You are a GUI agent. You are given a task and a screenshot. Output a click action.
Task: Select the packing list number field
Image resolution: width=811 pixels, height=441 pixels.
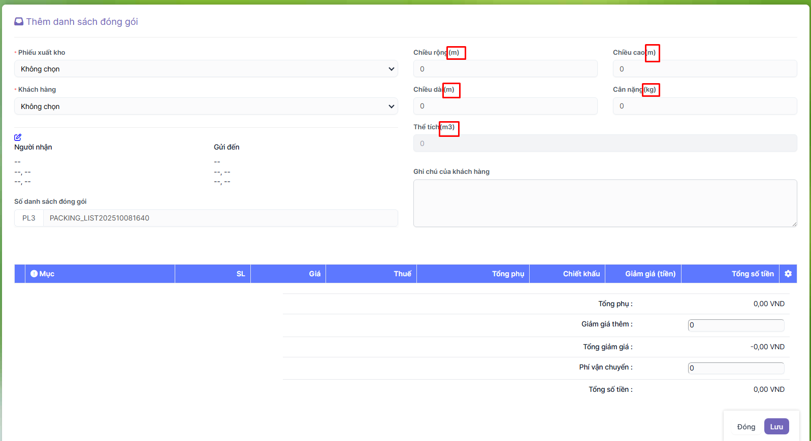point(220,218)
